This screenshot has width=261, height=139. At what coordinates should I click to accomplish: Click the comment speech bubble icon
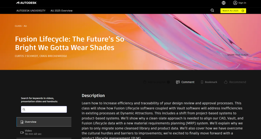[x=178, y=82]
